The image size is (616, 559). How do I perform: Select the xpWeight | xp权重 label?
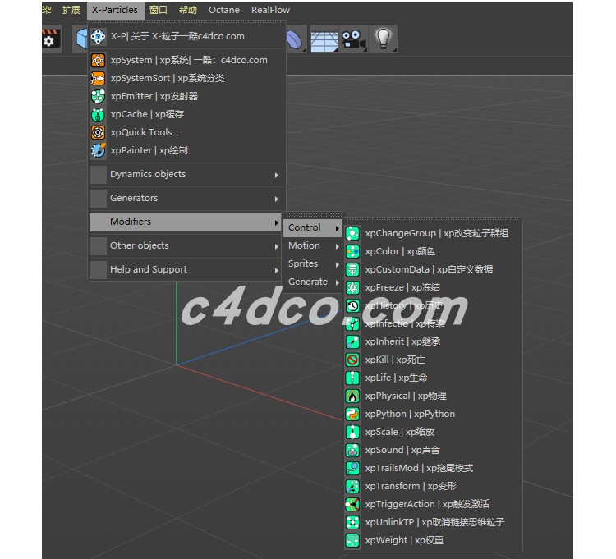click(405, 540)
